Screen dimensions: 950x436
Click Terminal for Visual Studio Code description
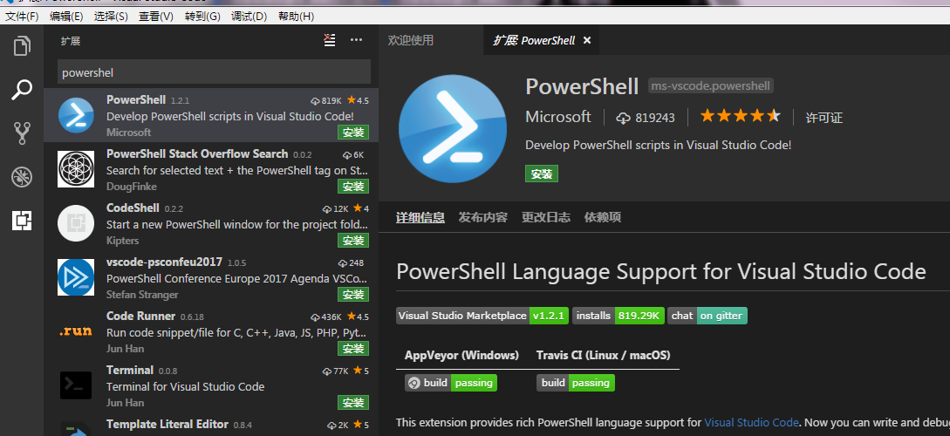186,386
